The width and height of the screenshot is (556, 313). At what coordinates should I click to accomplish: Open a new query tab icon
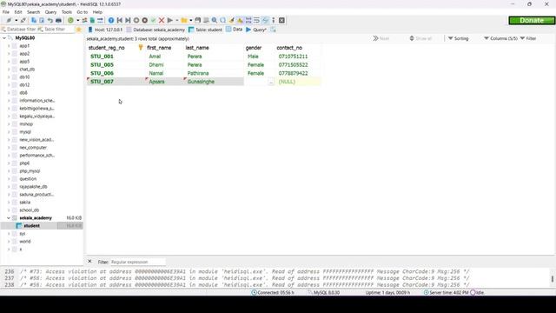(273, 30)
